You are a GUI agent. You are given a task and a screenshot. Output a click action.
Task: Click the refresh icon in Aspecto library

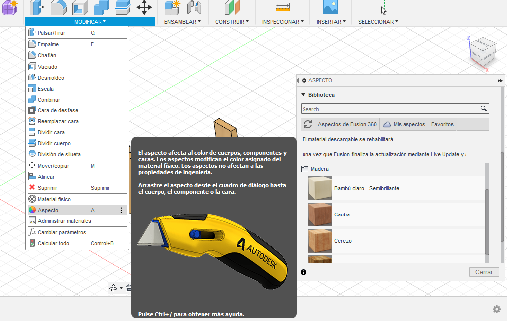[x=308, y=124]
